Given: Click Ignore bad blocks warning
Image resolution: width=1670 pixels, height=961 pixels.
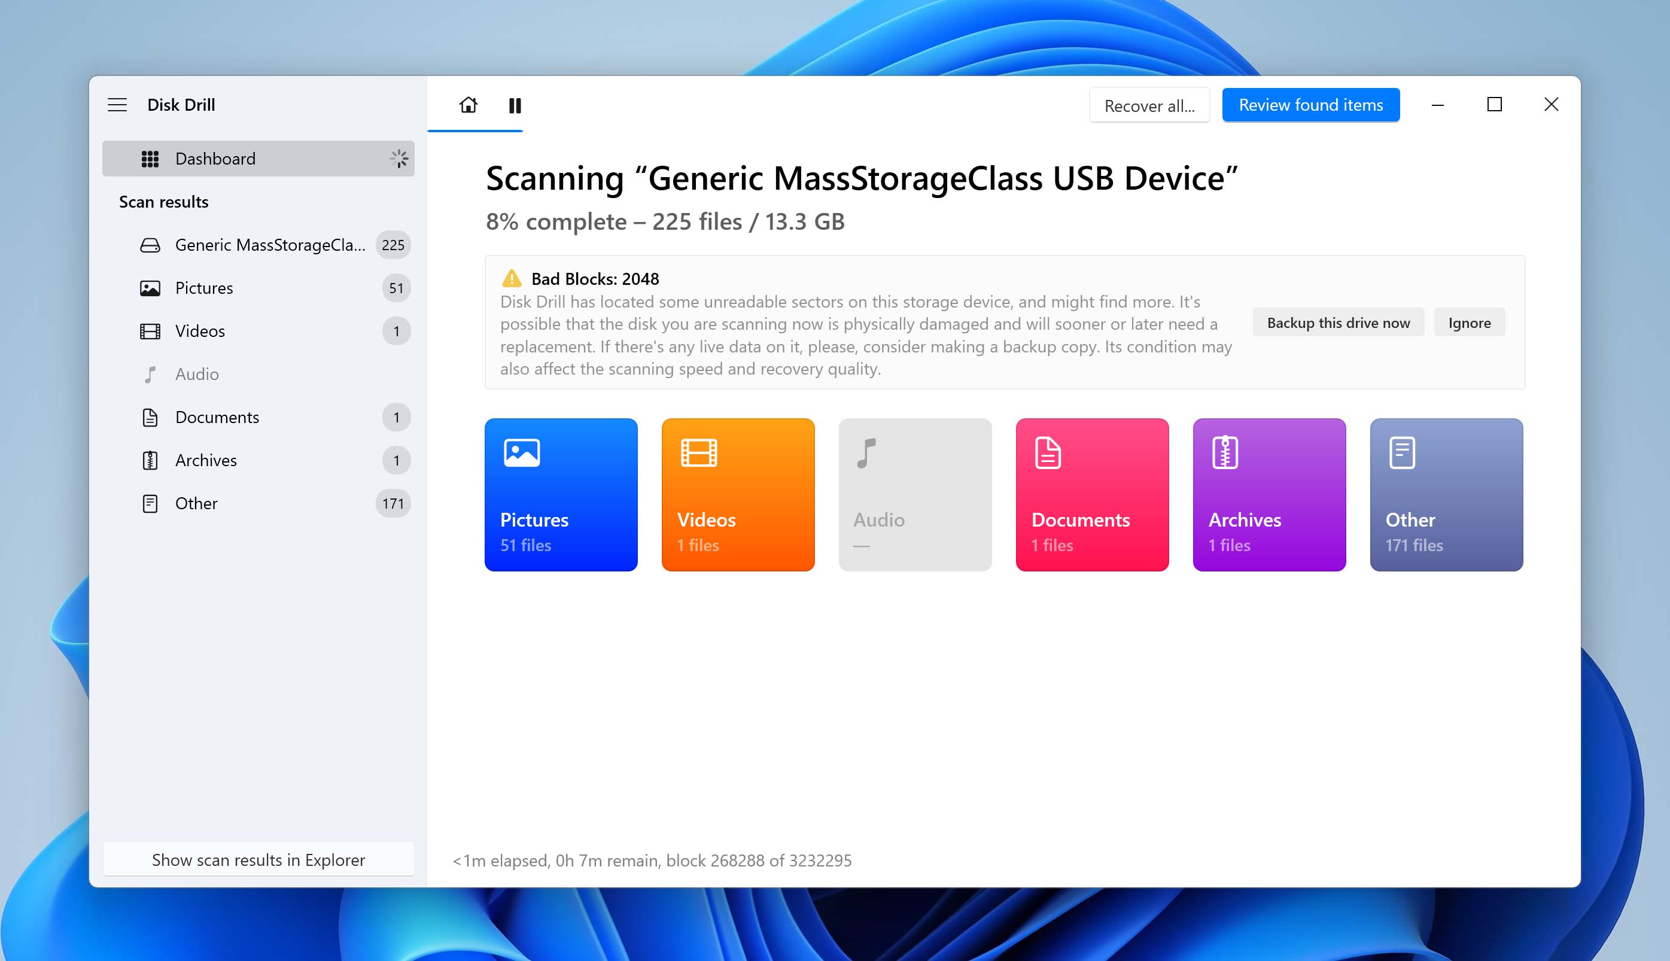Looking at the screenshot, I should click(x=1470, y=323).
